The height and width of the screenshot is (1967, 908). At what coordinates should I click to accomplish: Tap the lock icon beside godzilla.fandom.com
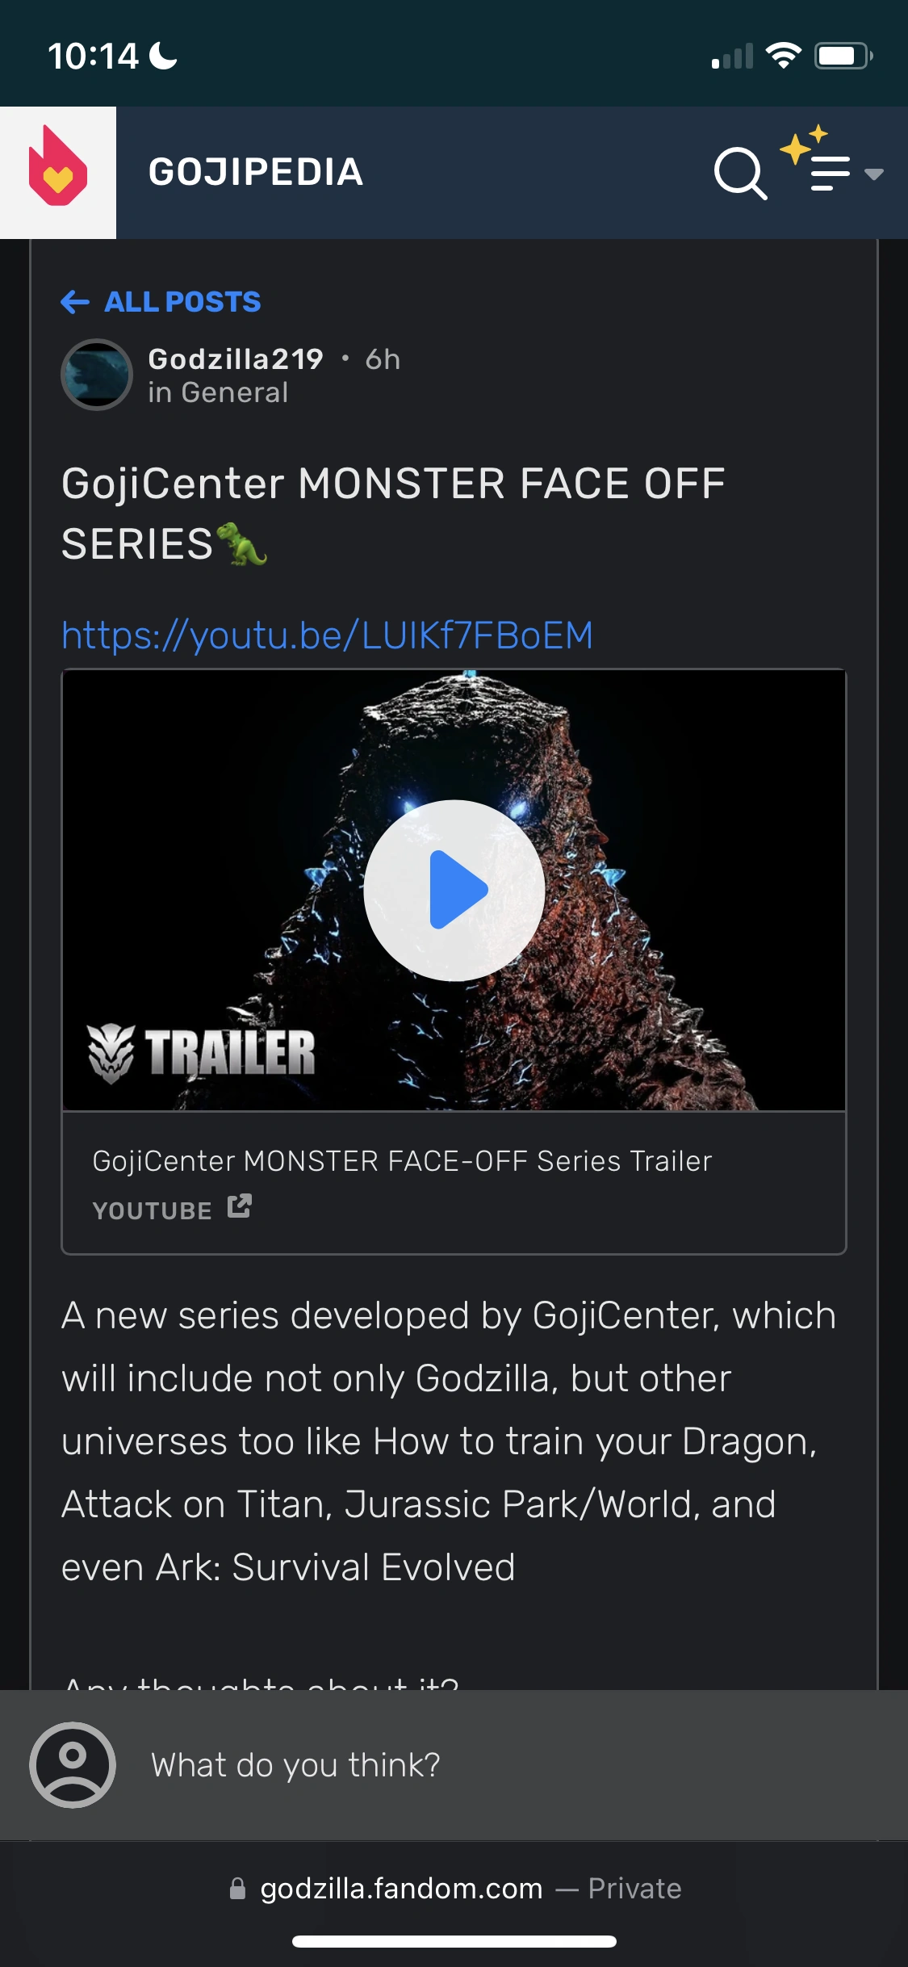[x=237, y=1889]
